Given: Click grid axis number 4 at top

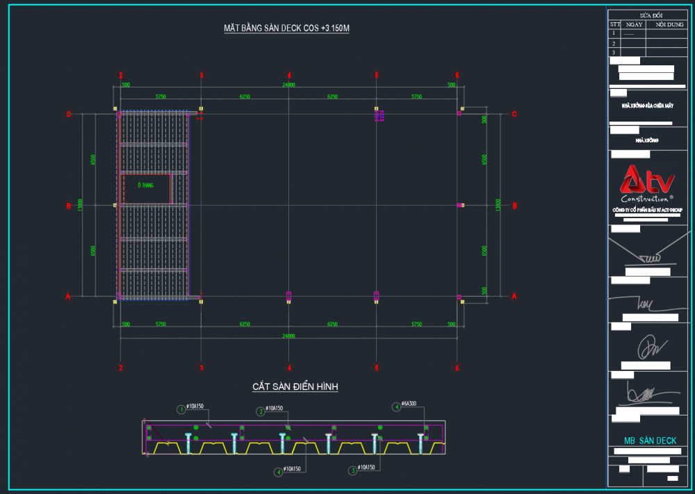Looking at the screenshot, I should (x=289, y=75).
